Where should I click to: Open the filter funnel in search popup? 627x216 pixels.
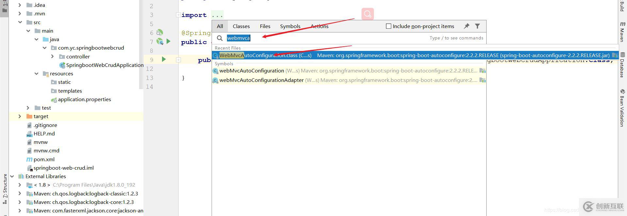tap(477, 26)
